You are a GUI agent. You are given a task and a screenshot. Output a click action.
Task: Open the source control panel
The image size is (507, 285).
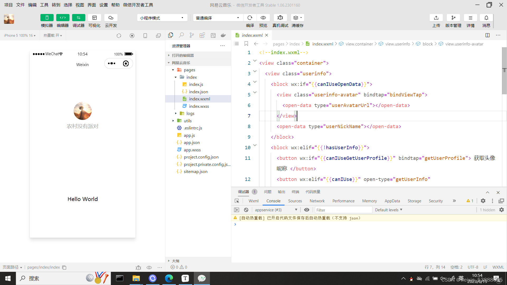[192, 35]
